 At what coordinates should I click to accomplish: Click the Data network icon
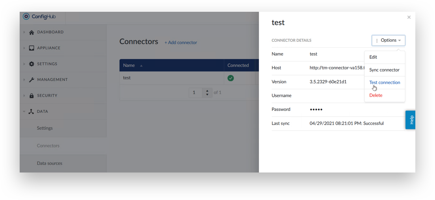point(31,111)
